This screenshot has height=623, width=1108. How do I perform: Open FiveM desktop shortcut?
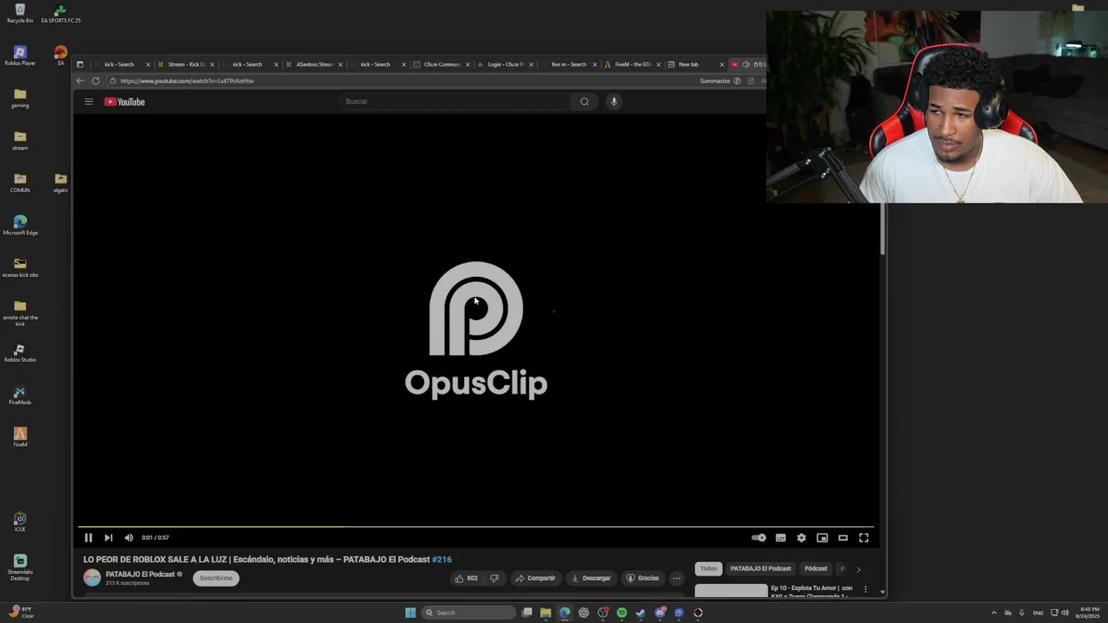coord(20,437)
